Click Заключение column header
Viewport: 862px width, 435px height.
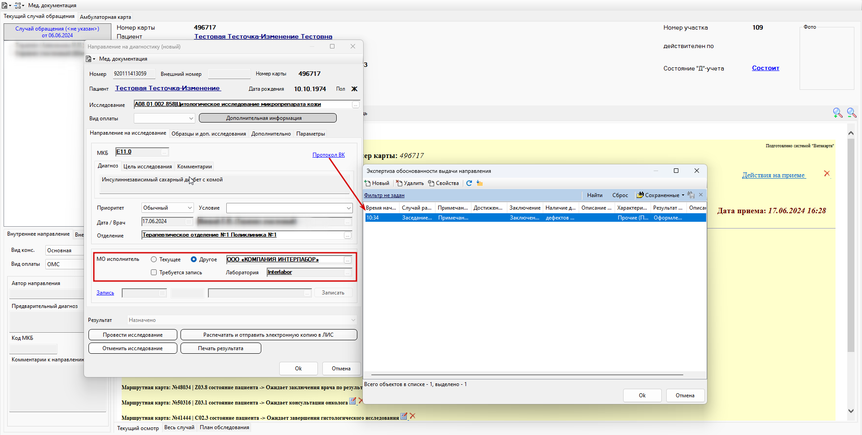click(x=525, y=208)
